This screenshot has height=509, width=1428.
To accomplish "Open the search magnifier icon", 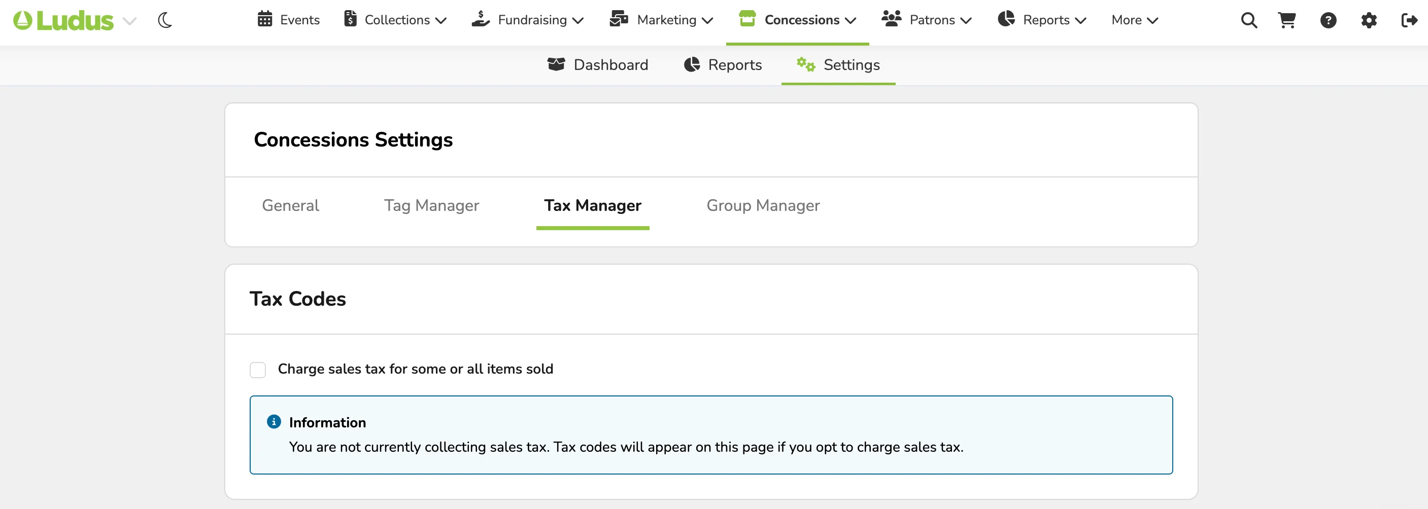I will pos(1249,20).
